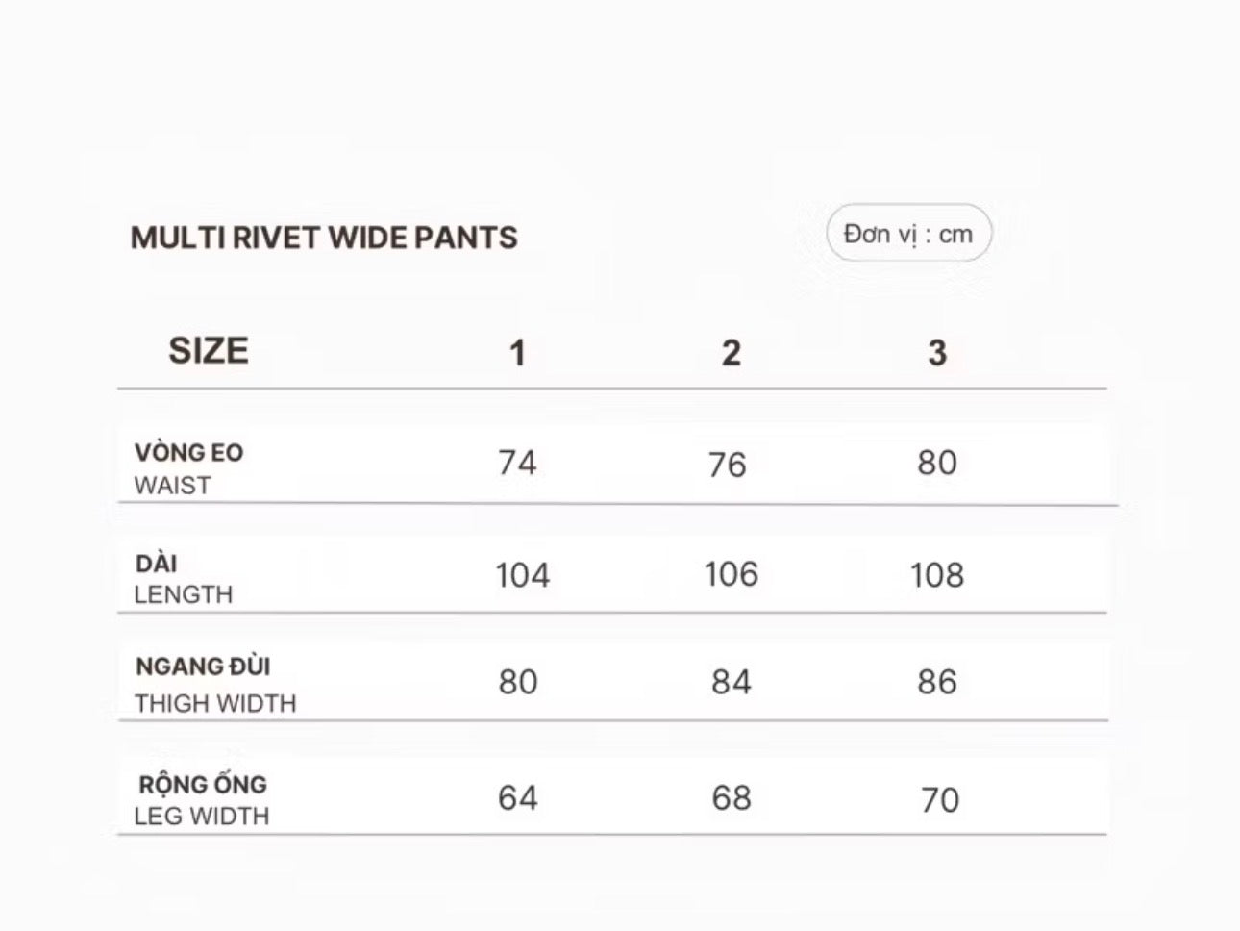
Task: Click waist value 74
Action: pos(517,463)
